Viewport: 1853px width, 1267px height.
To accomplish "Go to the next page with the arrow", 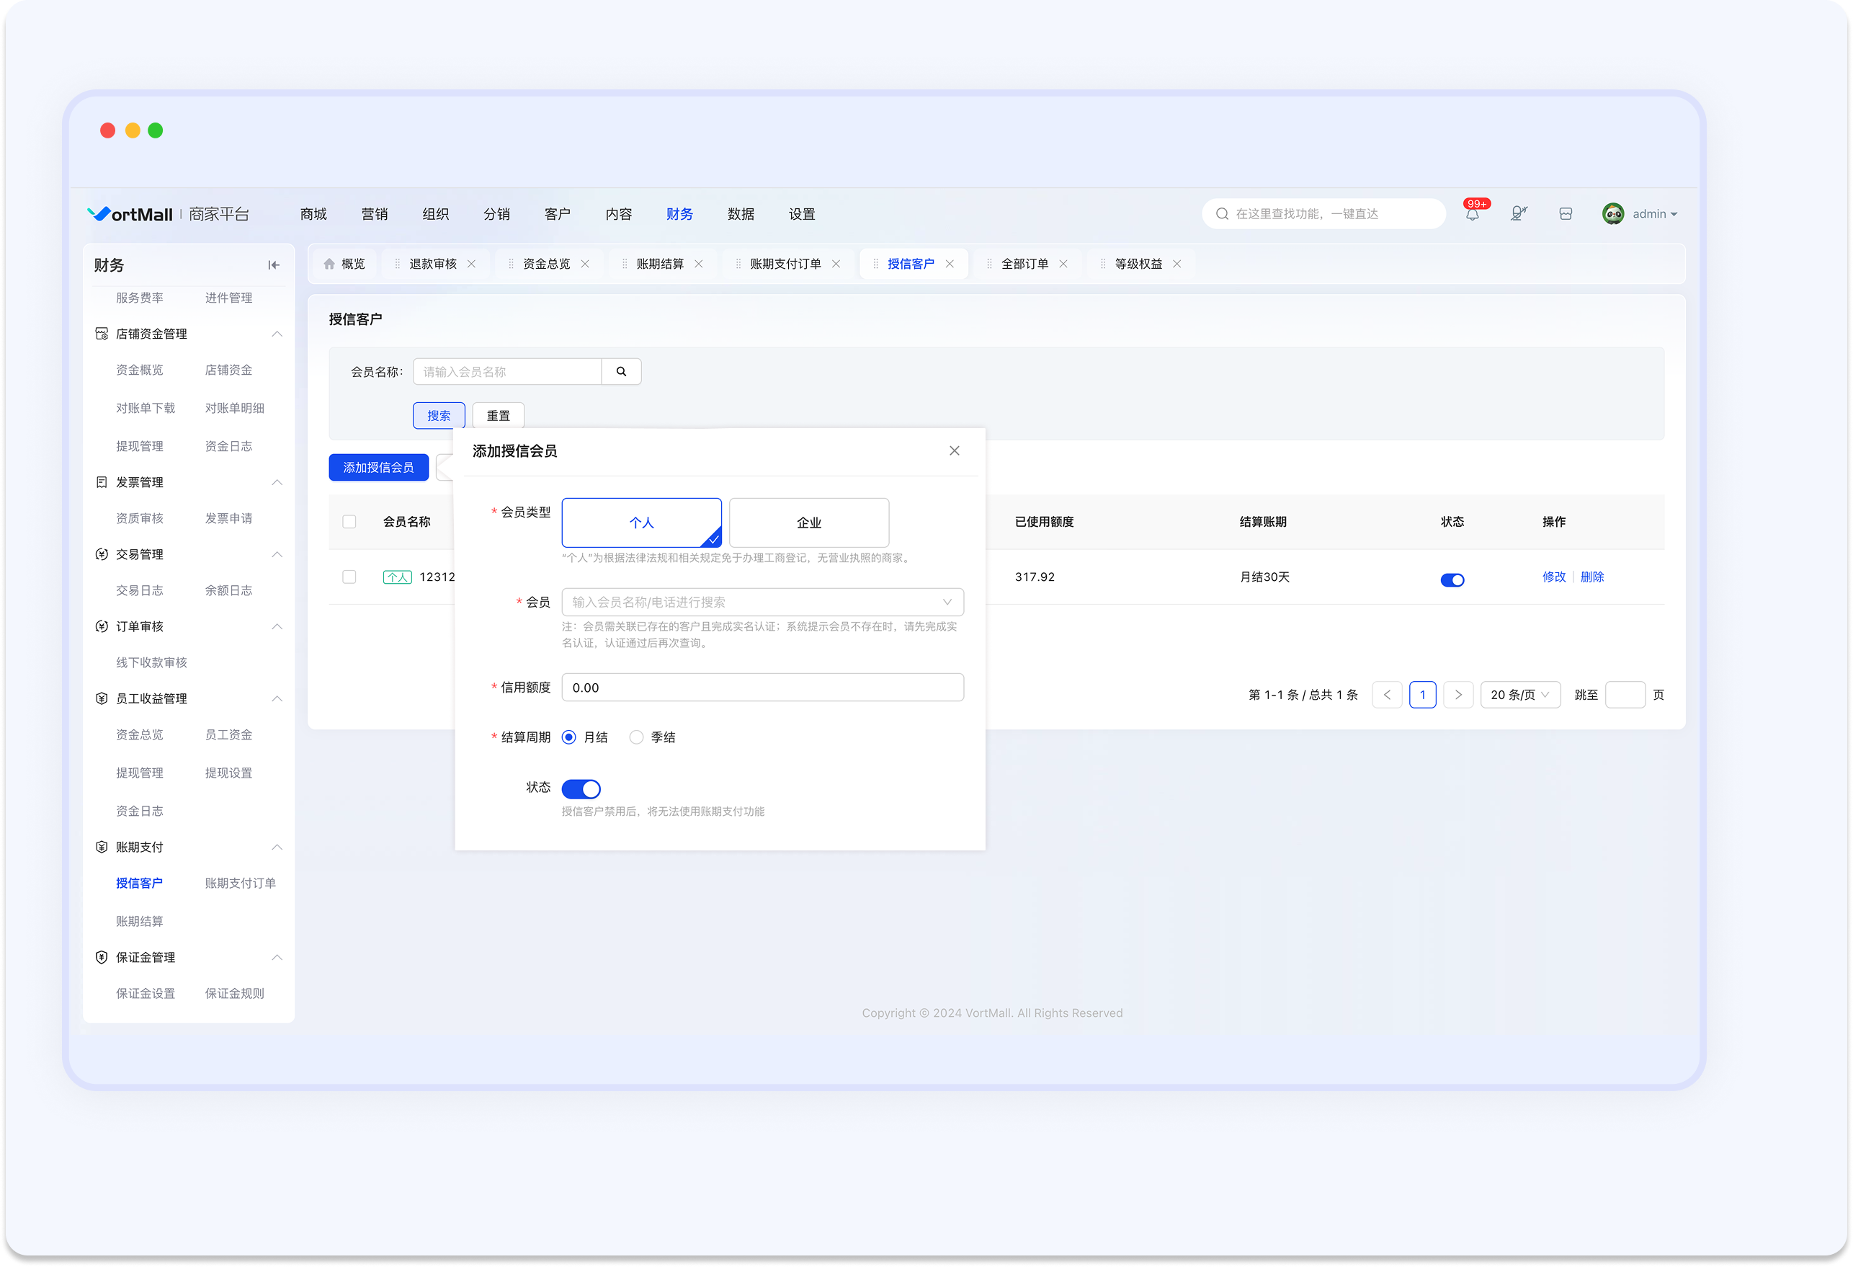I will tap(1457, 695).
